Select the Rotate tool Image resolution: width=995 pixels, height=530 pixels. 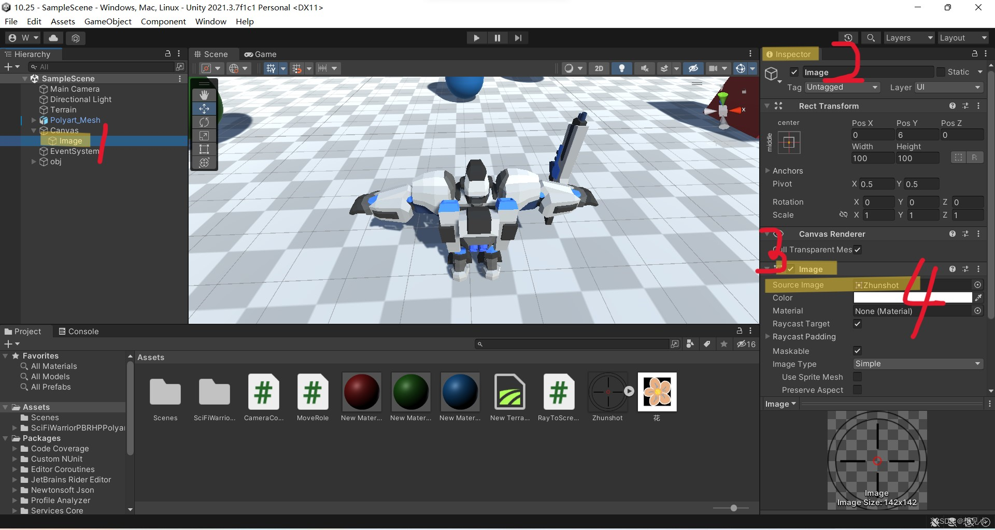[204, 122]
